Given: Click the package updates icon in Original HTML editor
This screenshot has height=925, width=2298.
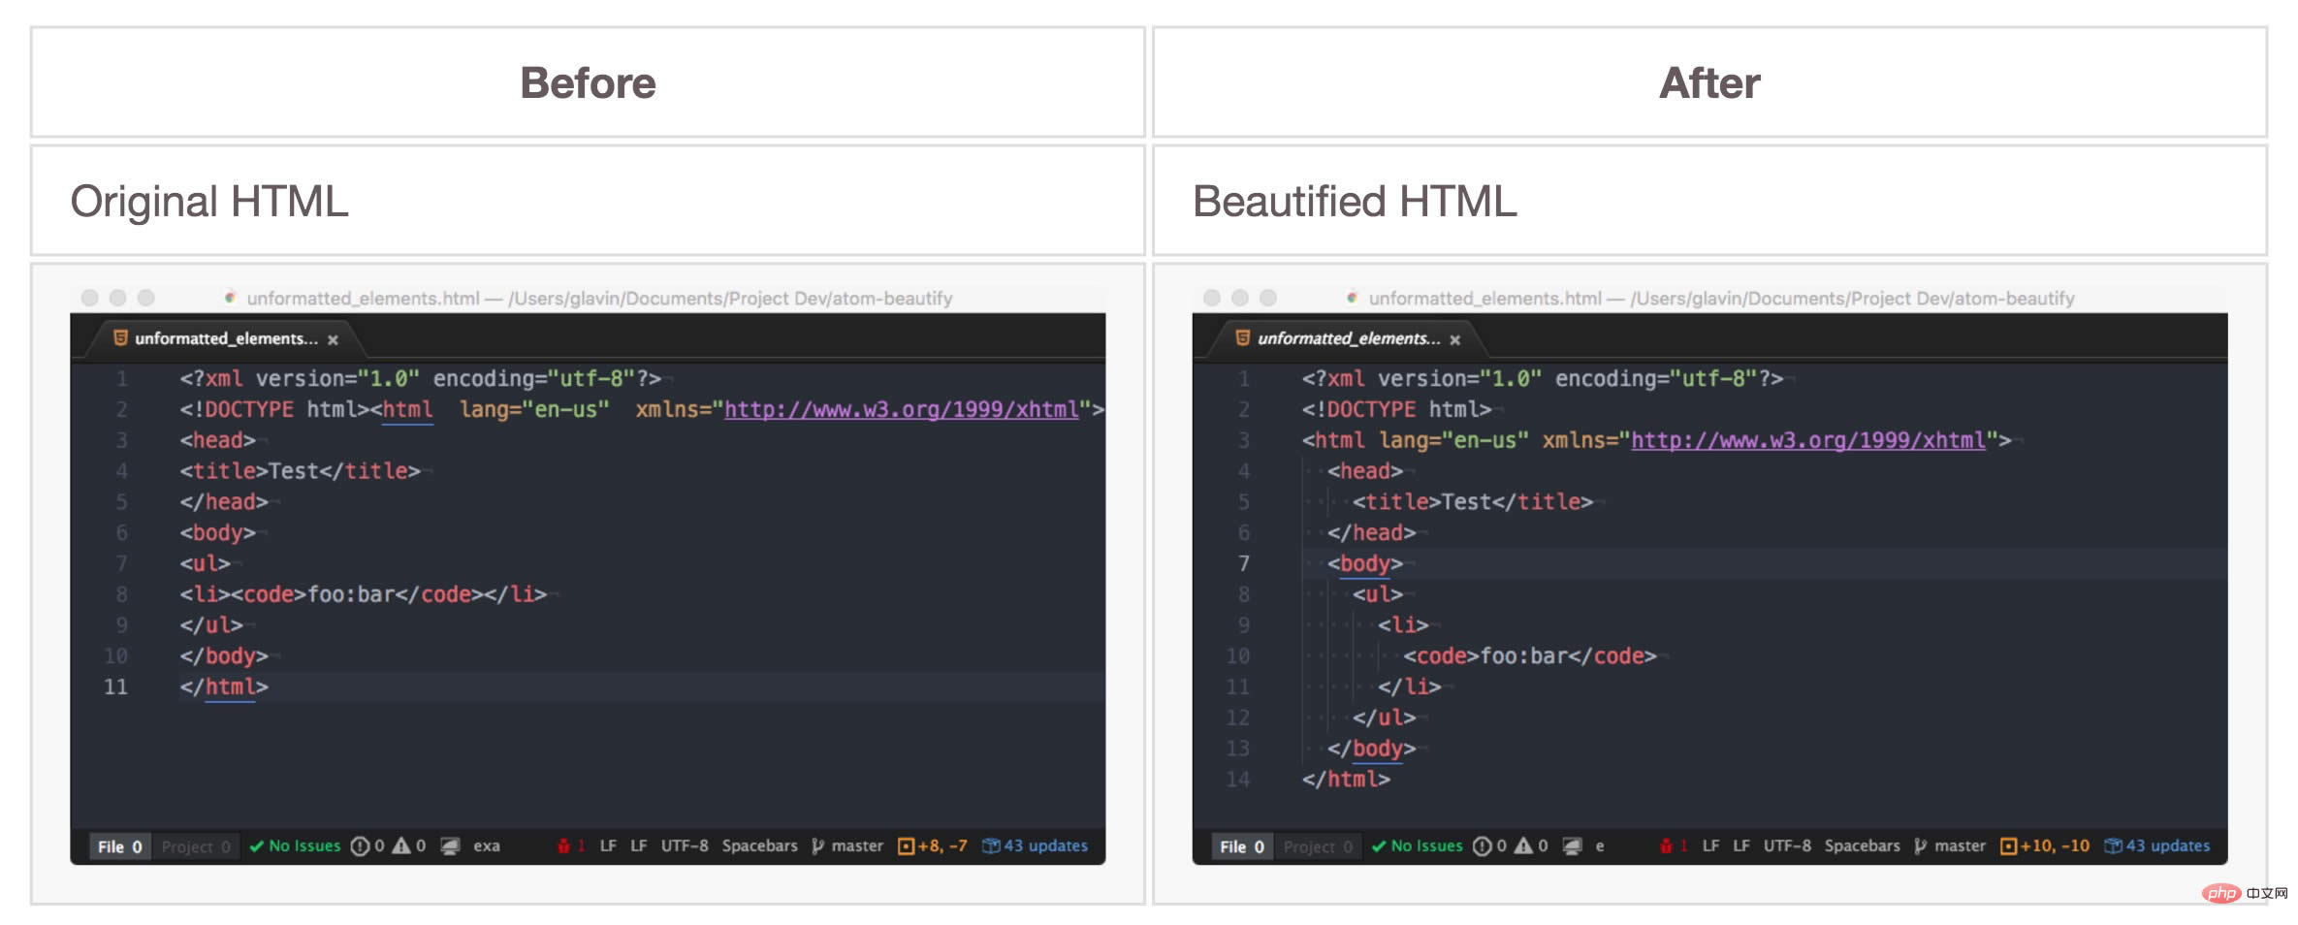Looking at the screenshot, I should tap(991, 846).
